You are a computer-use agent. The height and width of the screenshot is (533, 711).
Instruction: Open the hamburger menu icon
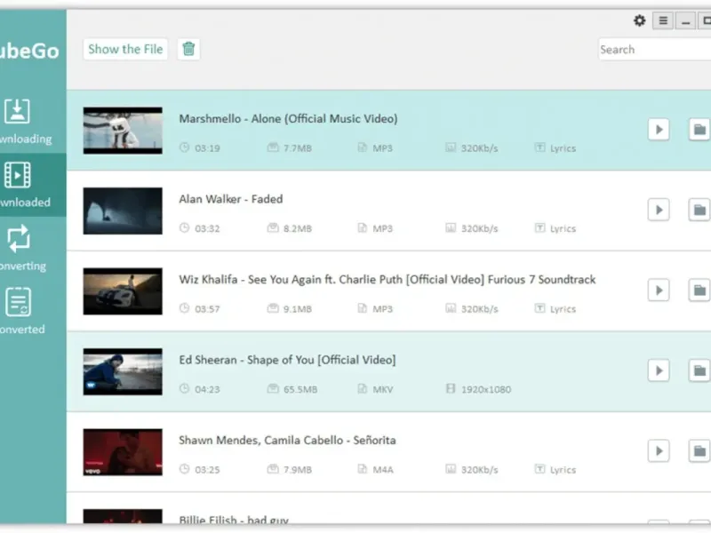tap(663, 20)
